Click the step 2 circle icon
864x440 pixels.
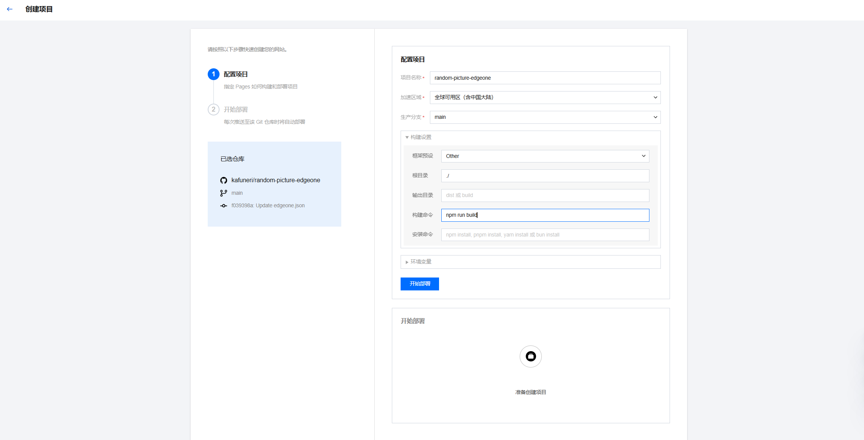tap(213, 109)
